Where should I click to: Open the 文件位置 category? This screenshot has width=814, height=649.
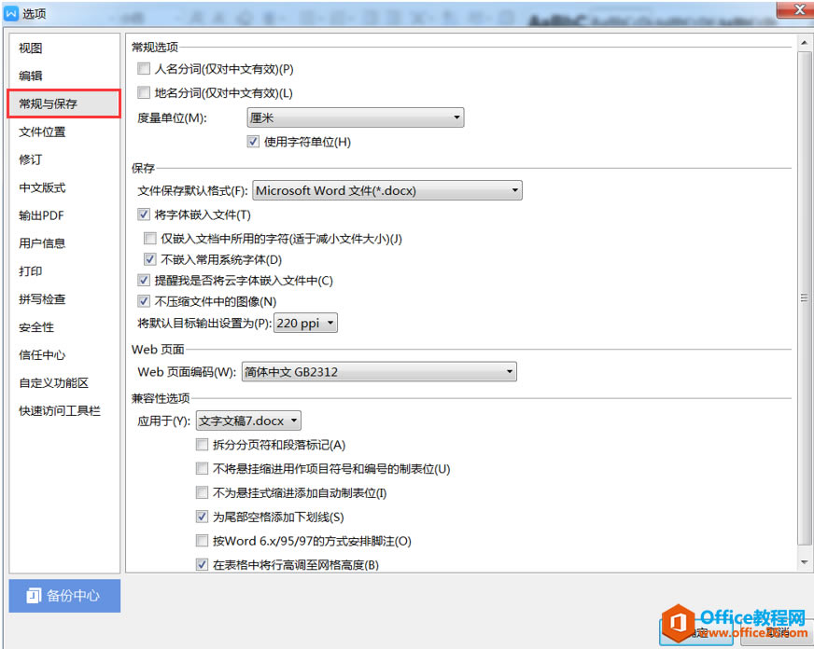[42, 131]
